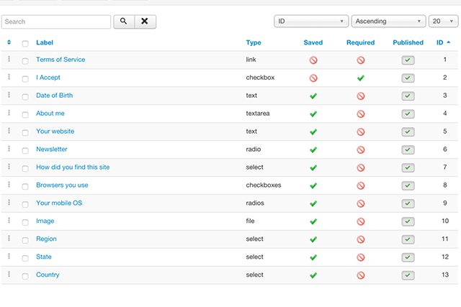Toggle Saved check for Newsletter row
The width and height of the screenshot is (461, 307).
[313, 150]
